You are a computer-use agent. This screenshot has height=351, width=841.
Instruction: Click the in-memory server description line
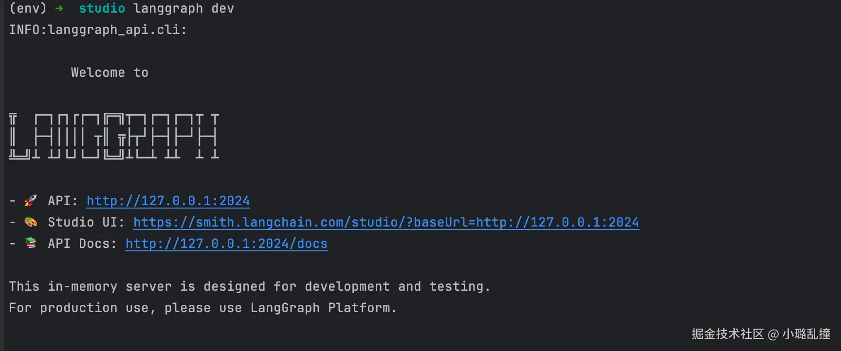(249, 286)
